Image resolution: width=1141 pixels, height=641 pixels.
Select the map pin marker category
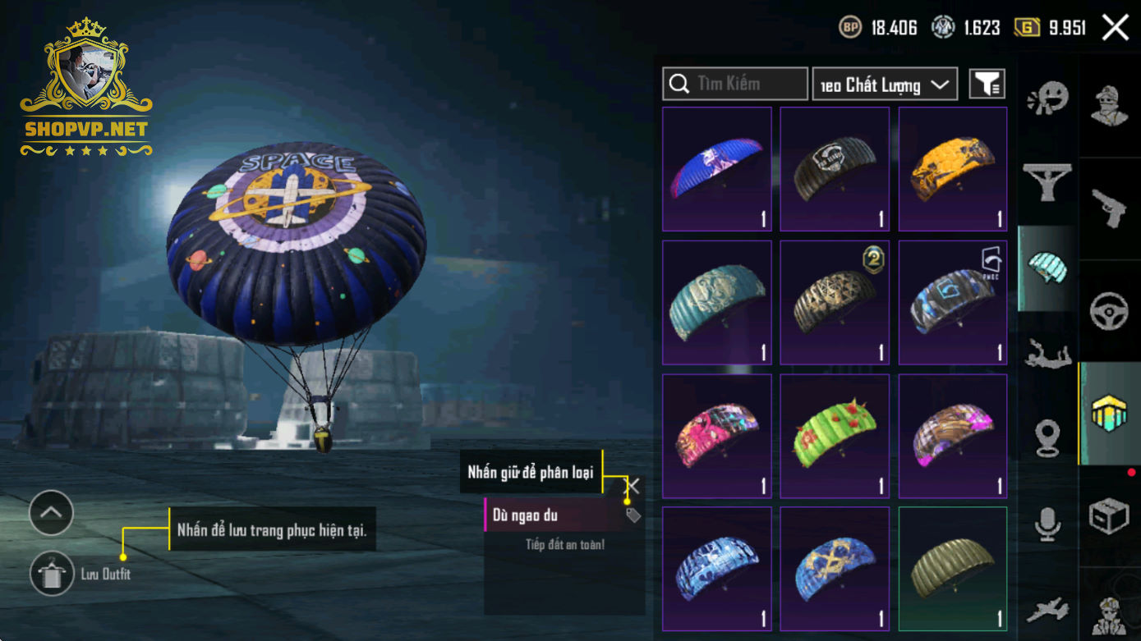click(1047, 437)
